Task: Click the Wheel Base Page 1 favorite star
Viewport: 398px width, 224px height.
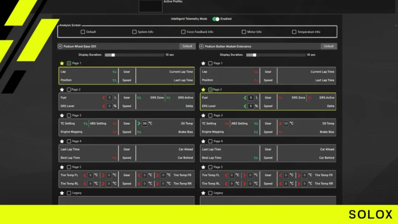Action: [x=62, y=63]
